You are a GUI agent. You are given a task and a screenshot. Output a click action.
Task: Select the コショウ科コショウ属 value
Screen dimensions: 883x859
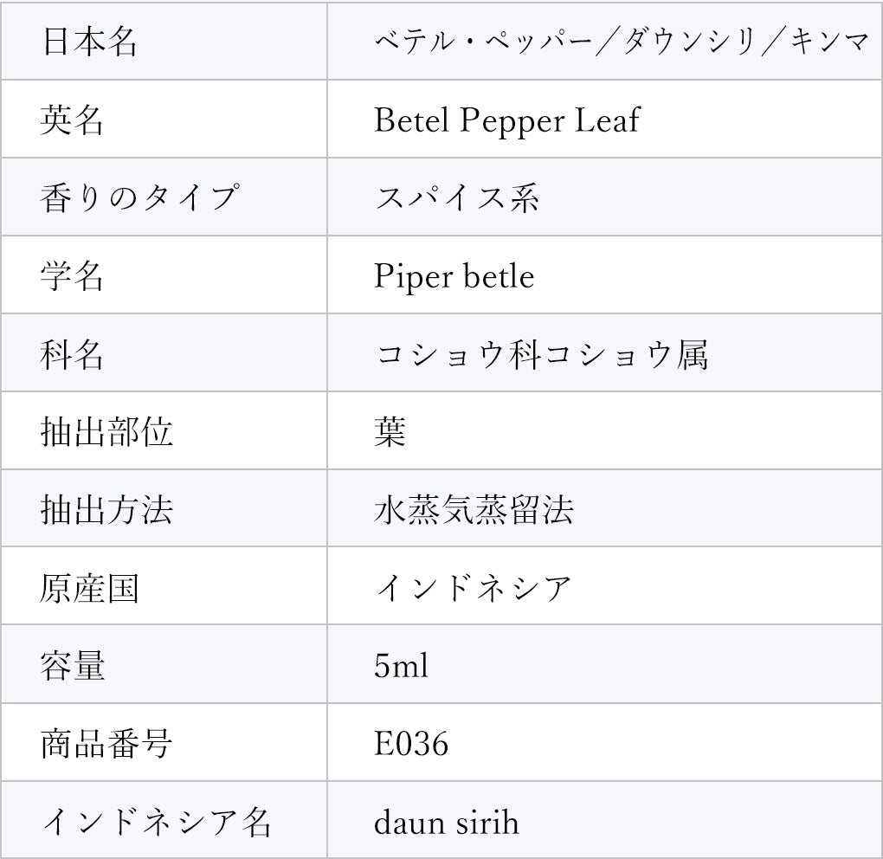pyautogui.click(x=542, y=353)
